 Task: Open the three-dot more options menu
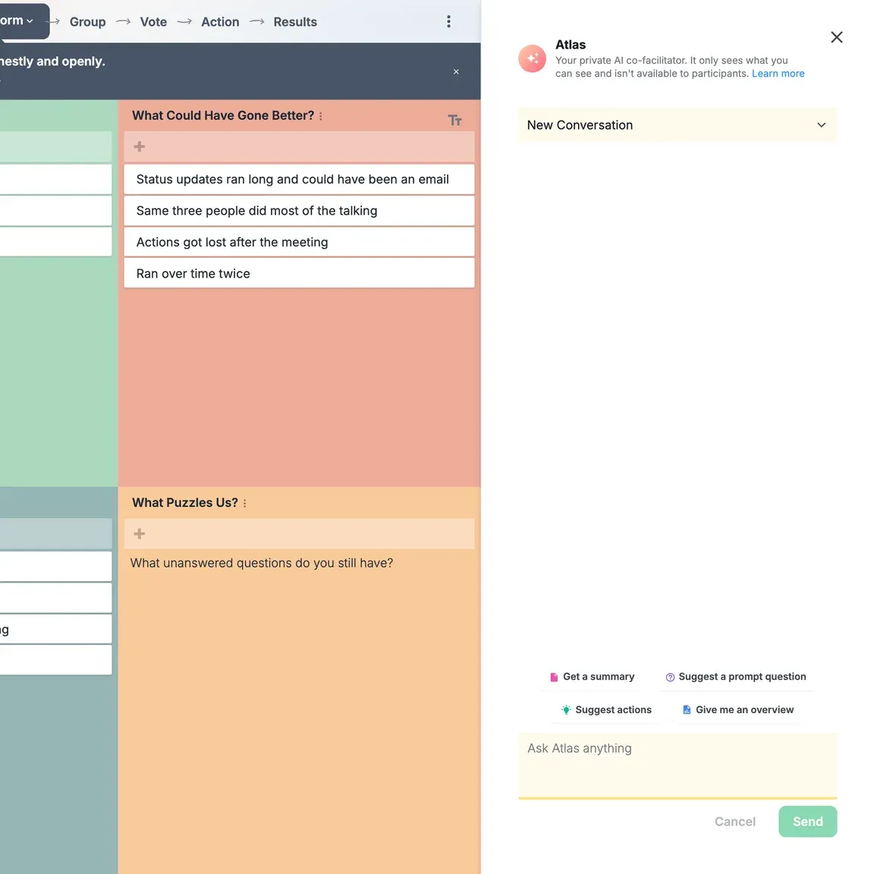pos(448,22)
